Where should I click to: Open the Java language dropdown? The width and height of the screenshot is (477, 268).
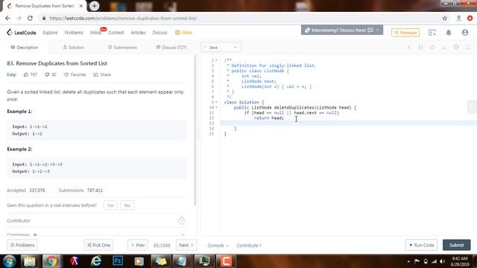221,48
